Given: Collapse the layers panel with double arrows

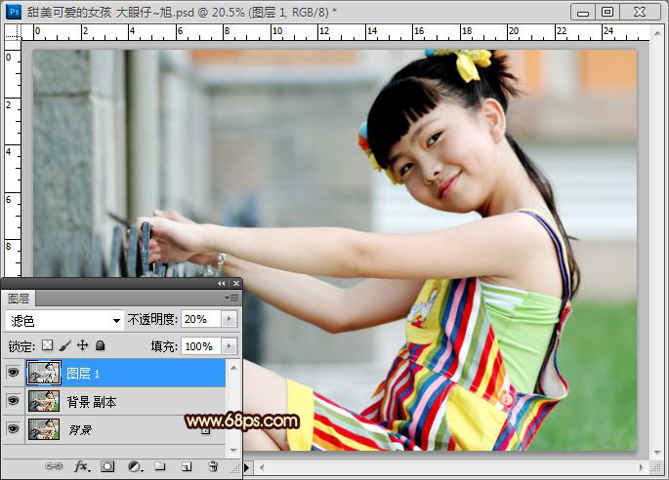Looking at the screenshot, I should coord(221,284).
